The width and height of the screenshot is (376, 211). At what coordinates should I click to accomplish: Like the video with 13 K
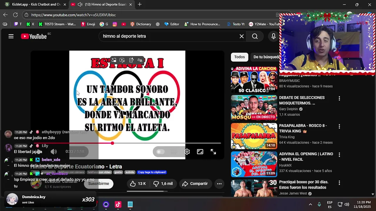pyautogui.click(x=138, y=184)
